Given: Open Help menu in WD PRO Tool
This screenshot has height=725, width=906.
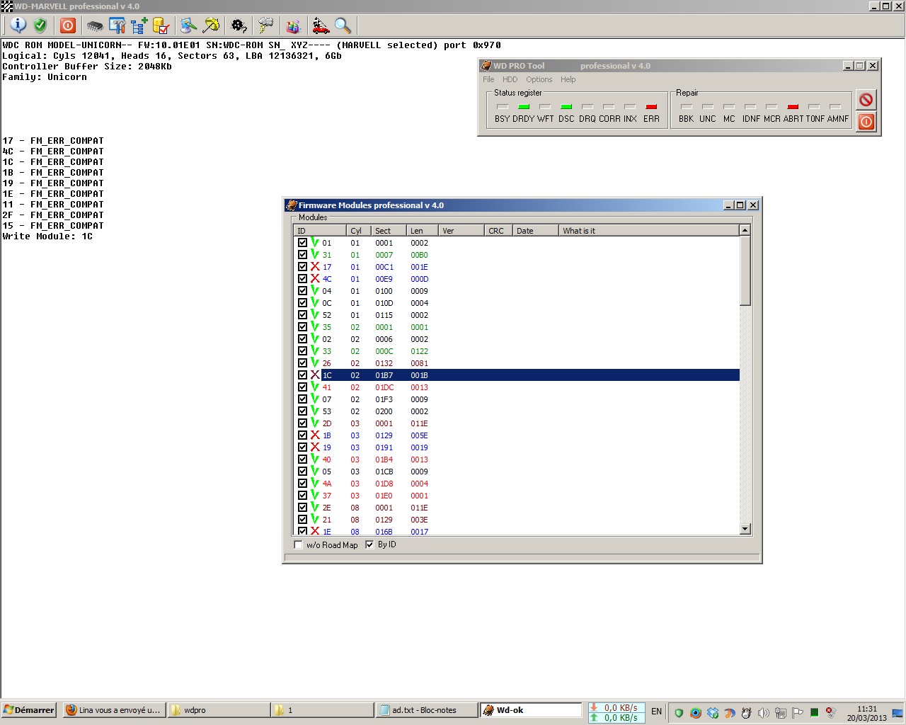Looking at the screenshot, I should pyautogui.click(x=568, y=79).
